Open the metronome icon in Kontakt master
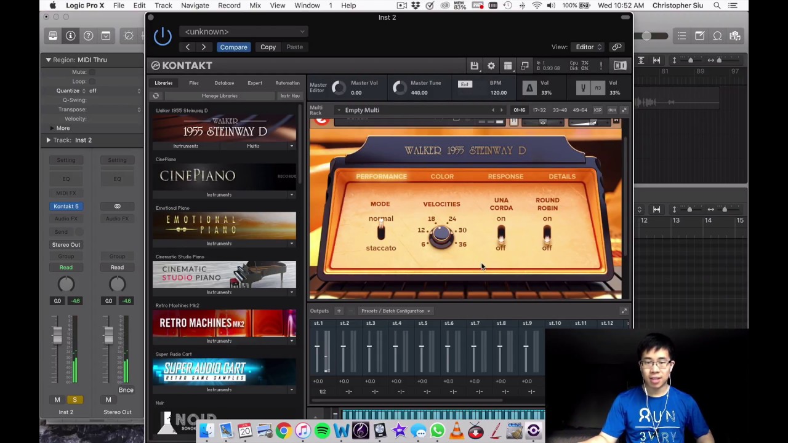Viewport: 788px width, 443px height. (529, 88)
